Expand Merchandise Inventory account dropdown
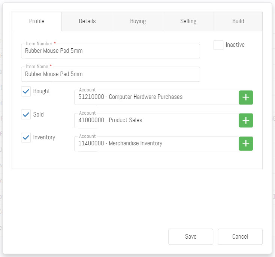The height and width of the screenshot is (257, 275). coord(156,143)
